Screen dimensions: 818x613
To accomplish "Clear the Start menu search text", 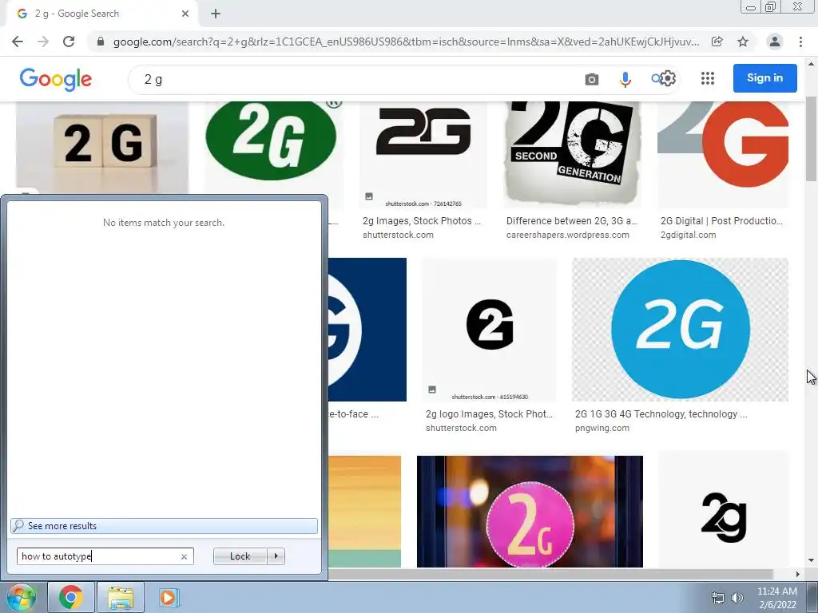I will point(184,556).
